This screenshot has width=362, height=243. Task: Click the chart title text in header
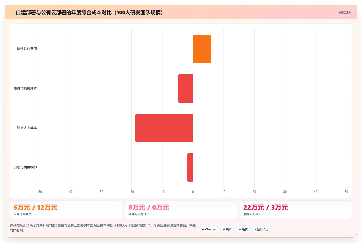[x=89, y=12]
